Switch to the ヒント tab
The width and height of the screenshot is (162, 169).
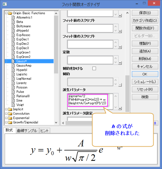tap(44, 131)
